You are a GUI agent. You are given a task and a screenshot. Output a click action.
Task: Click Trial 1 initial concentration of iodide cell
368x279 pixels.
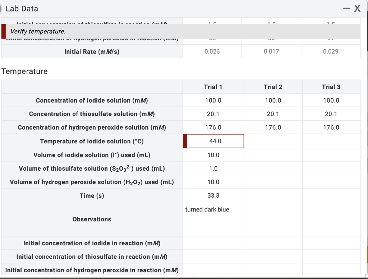(x=213, y=243)
